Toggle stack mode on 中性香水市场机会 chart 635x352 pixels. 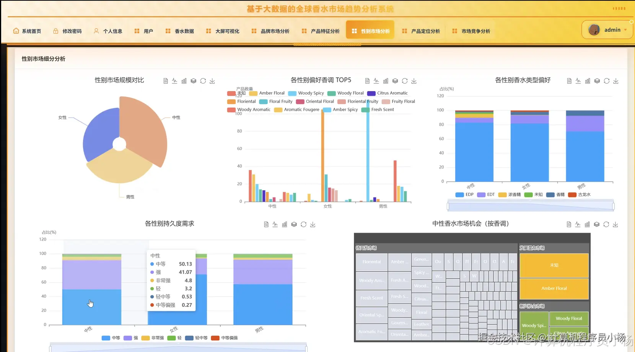pos(597,224)
